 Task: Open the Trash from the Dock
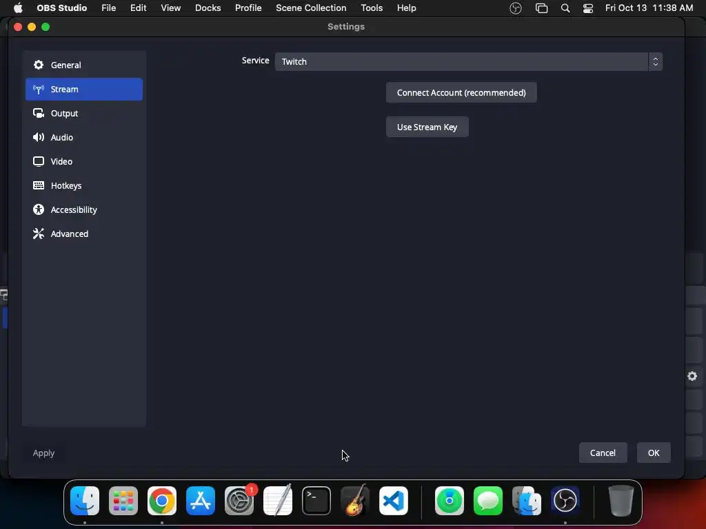[621, 501]
